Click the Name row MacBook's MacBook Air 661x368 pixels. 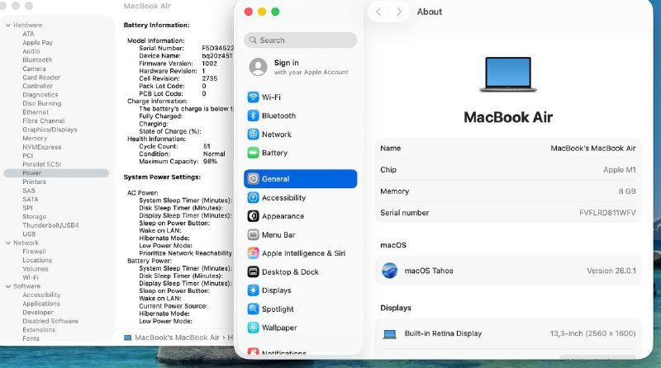pos(508,149)
